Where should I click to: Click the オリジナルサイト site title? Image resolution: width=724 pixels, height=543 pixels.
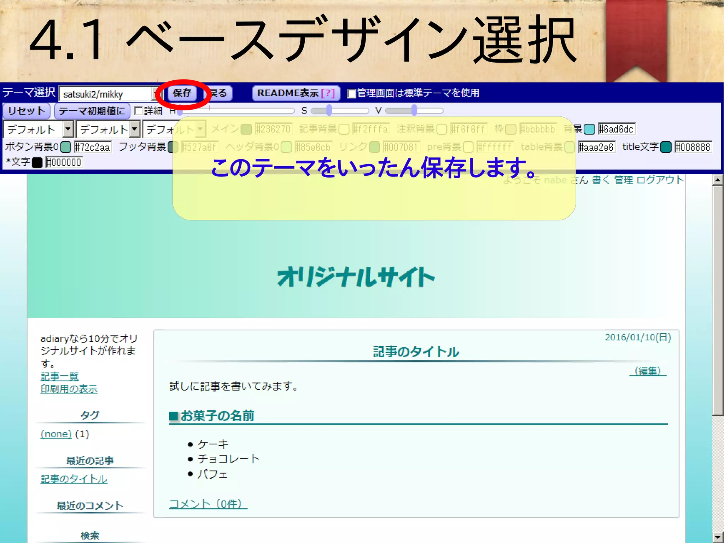(356, 277)
